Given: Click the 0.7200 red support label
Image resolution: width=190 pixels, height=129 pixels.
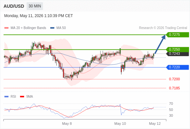Looking at the screenshot, I should 174,79.
